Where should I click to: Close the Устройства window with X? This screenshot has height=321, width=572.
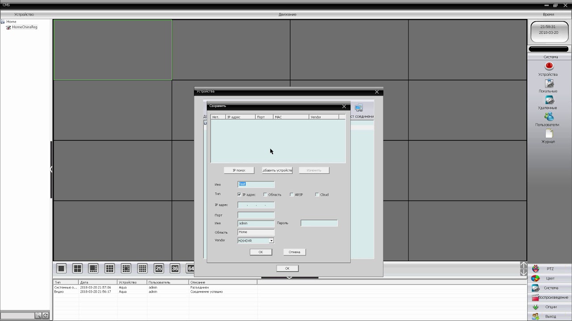[x=377, y=92]
